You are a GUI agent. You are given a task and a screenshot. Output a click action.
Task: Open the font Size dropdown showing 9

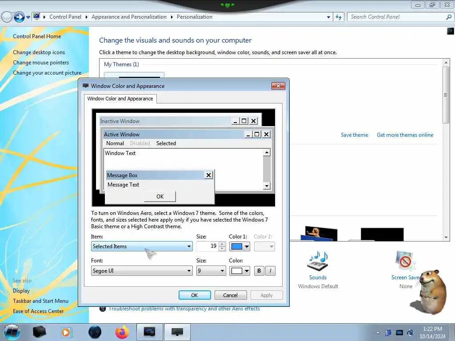tap(211, 271)
